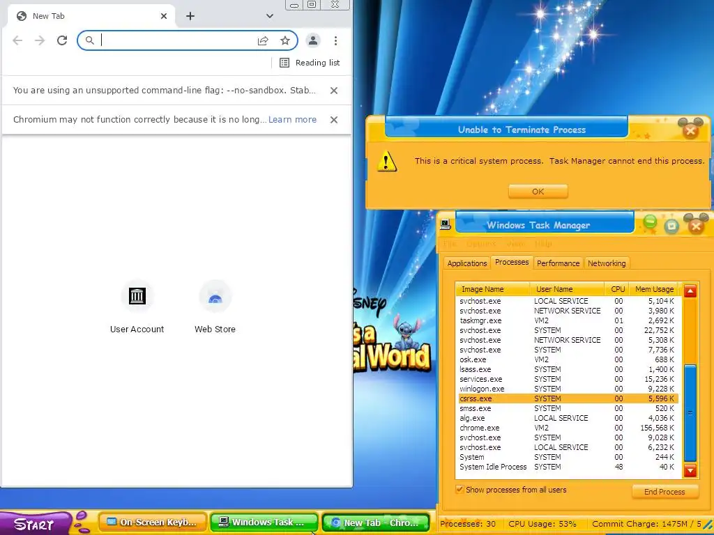Select the osk.exe process row

point(567,360)
